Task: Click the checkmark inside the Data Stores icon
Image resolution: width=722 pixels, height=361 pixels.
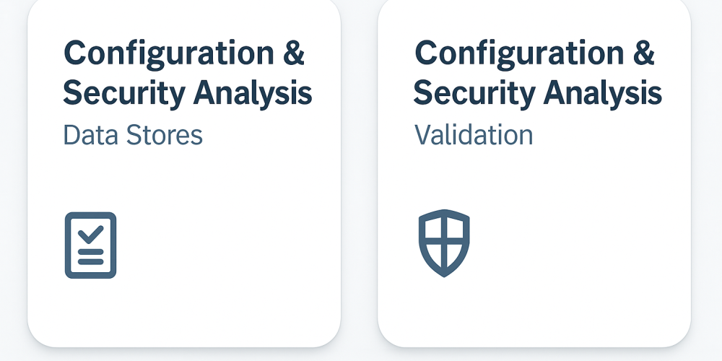Action: [x=91, y=233]
